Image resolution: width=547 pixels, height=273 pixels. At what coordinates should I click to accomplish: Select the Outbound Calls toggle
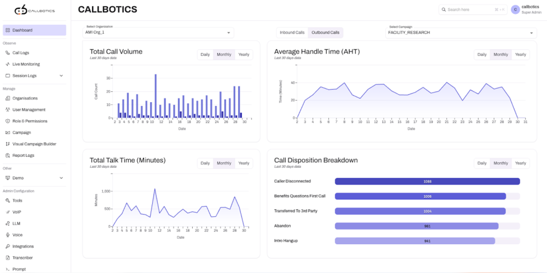[325, 32]
